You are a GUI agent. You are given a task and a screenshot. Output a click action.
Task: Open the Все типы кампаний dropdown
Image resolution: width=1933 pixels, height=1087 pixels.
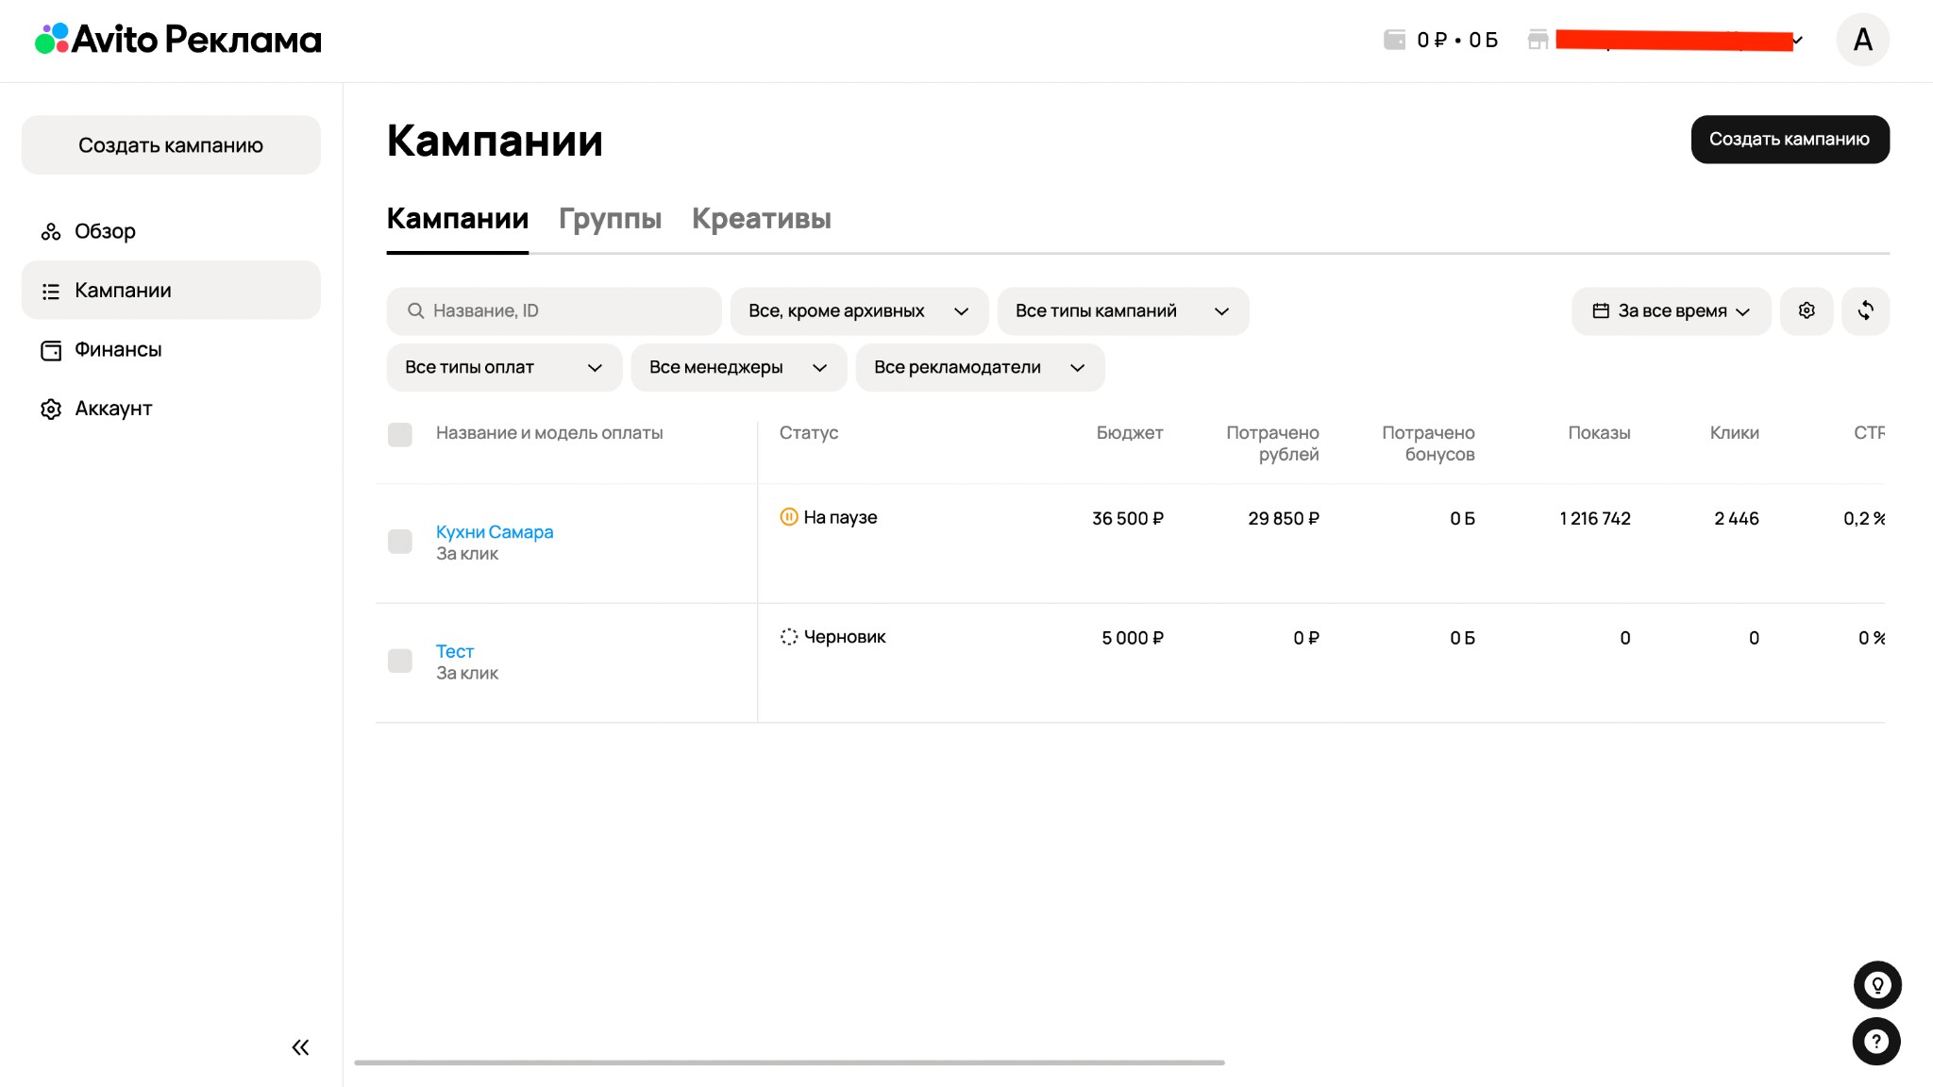1121,311
